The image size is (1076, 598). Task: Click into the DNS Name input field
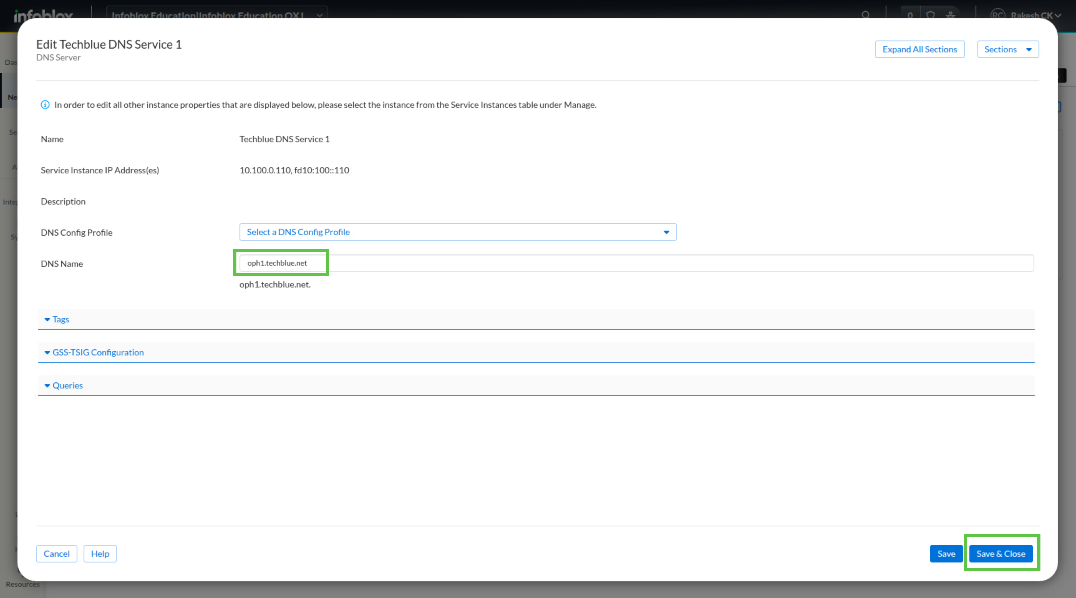[636, 263]
